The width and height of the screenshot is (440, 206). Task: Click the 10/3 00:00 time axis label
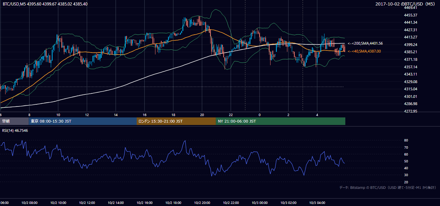point(259,203)
